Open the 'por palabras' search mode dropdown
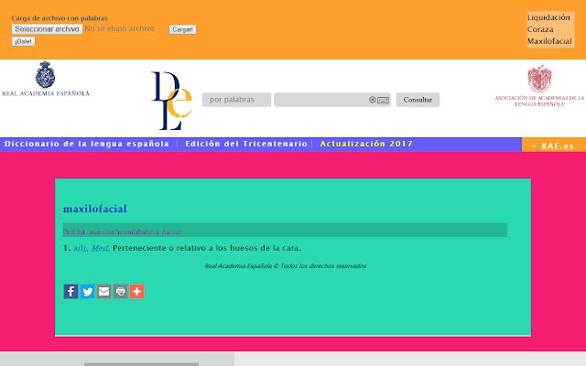The image size is (586, 366). 236,100
